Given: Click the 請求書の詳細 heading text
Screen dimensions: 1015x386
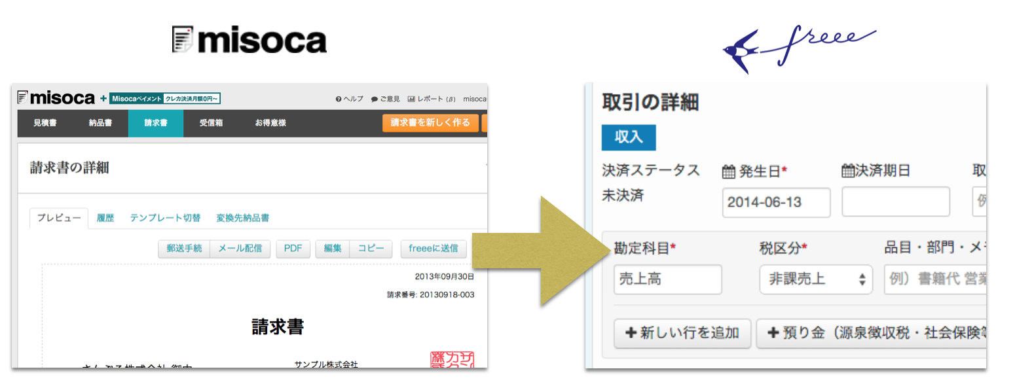Looking at the screenshot, I should tap(69, 168).
